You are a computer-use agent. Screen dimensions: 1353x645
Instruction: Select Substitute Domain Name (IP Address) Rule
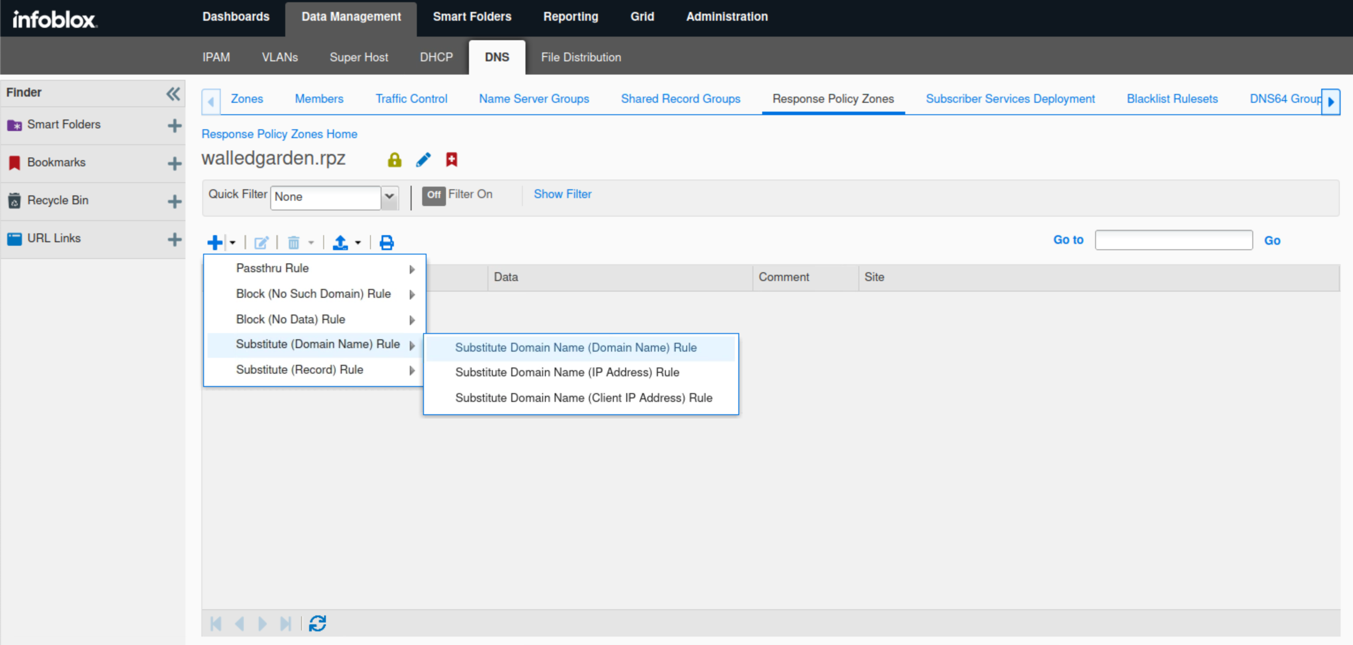[567, 372]
